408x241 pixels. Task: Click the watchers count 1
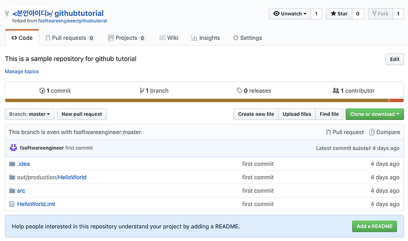pos(316,14)
